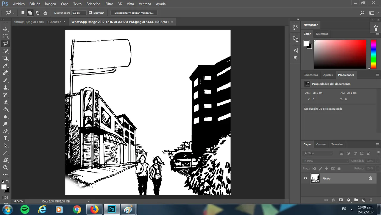Screen dimensions: 381x215
Task: Toggle lock all icon in Bloq row
Action: [339, 168]
